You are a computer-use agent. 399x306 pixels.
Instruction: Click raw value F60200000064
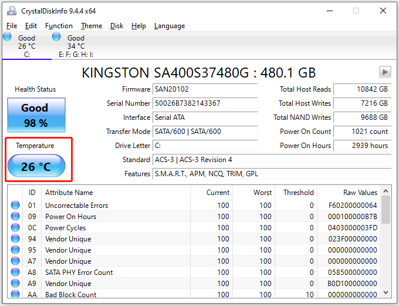point(353,206)
